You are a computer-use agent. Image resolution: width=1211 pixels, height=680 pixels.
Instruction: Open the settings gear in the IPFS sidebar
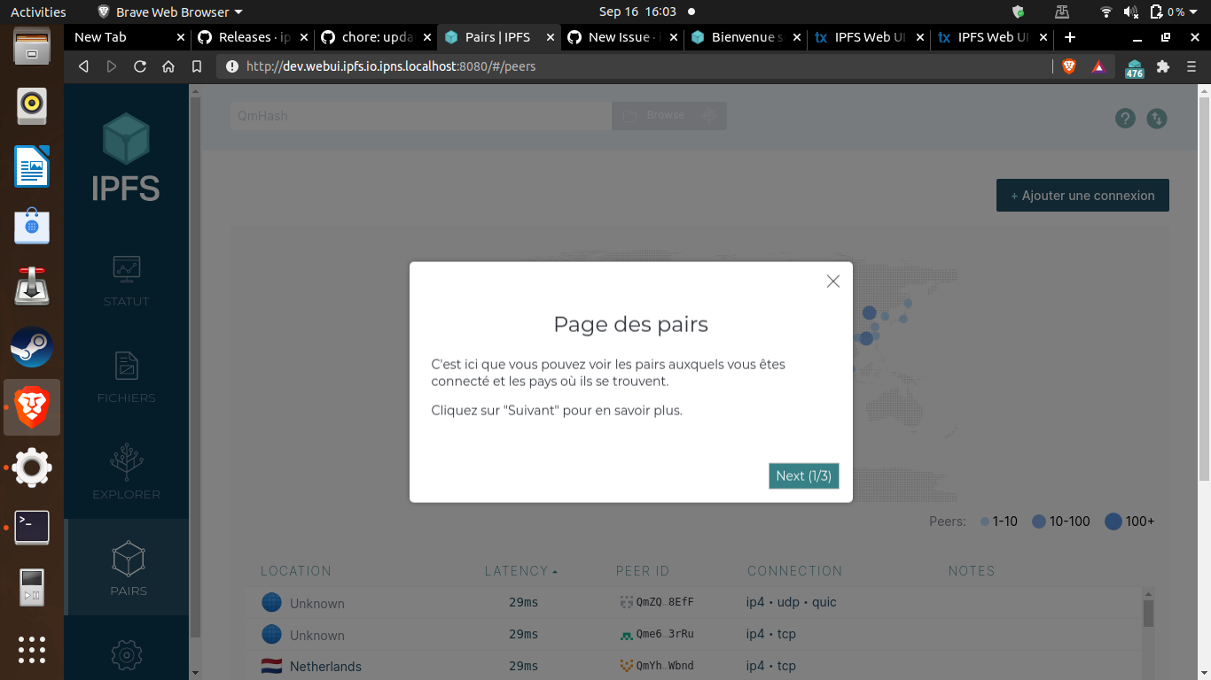[127, 655]
